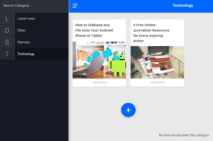Select the L letter tile

click(7, 19)
